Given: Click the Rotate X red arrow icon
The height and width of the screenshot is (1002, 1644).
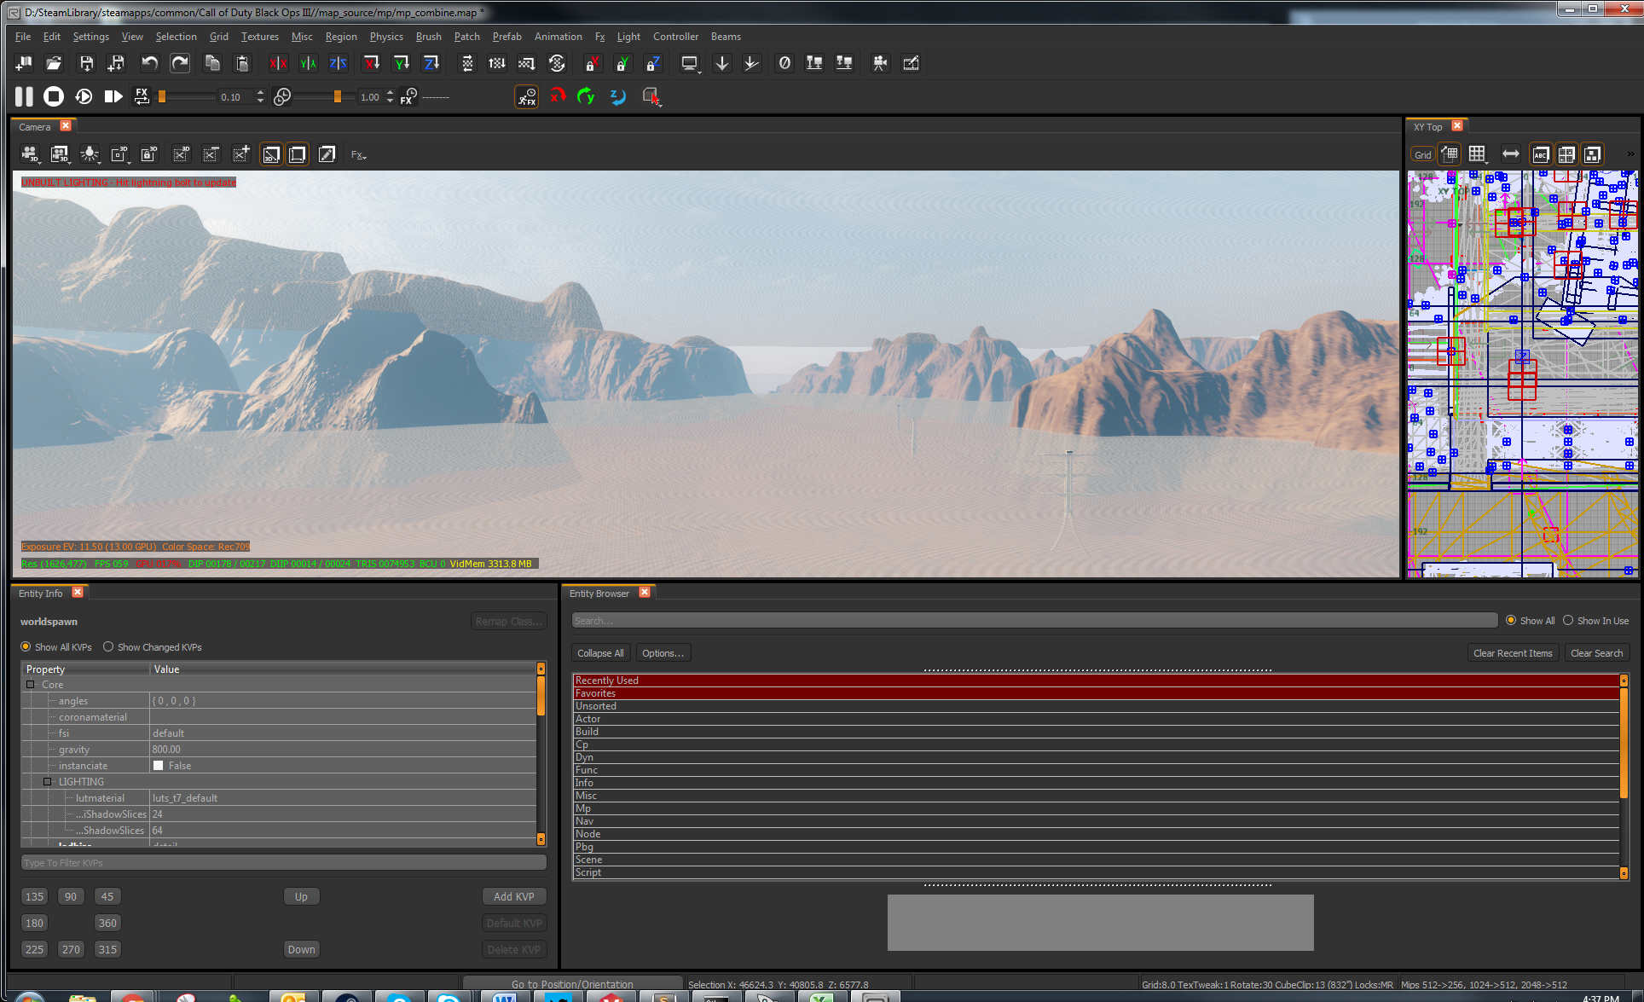Looking at the screenshot, I should coord(557,96).
